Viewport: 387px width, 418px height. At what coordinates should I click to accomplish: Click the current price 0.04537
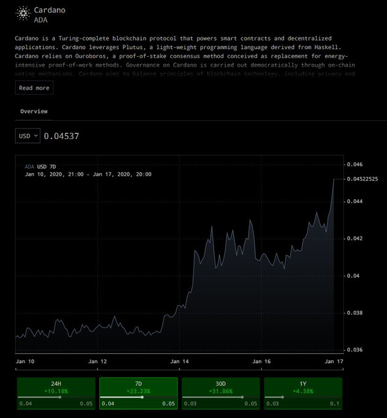click(x=61, y=136)
